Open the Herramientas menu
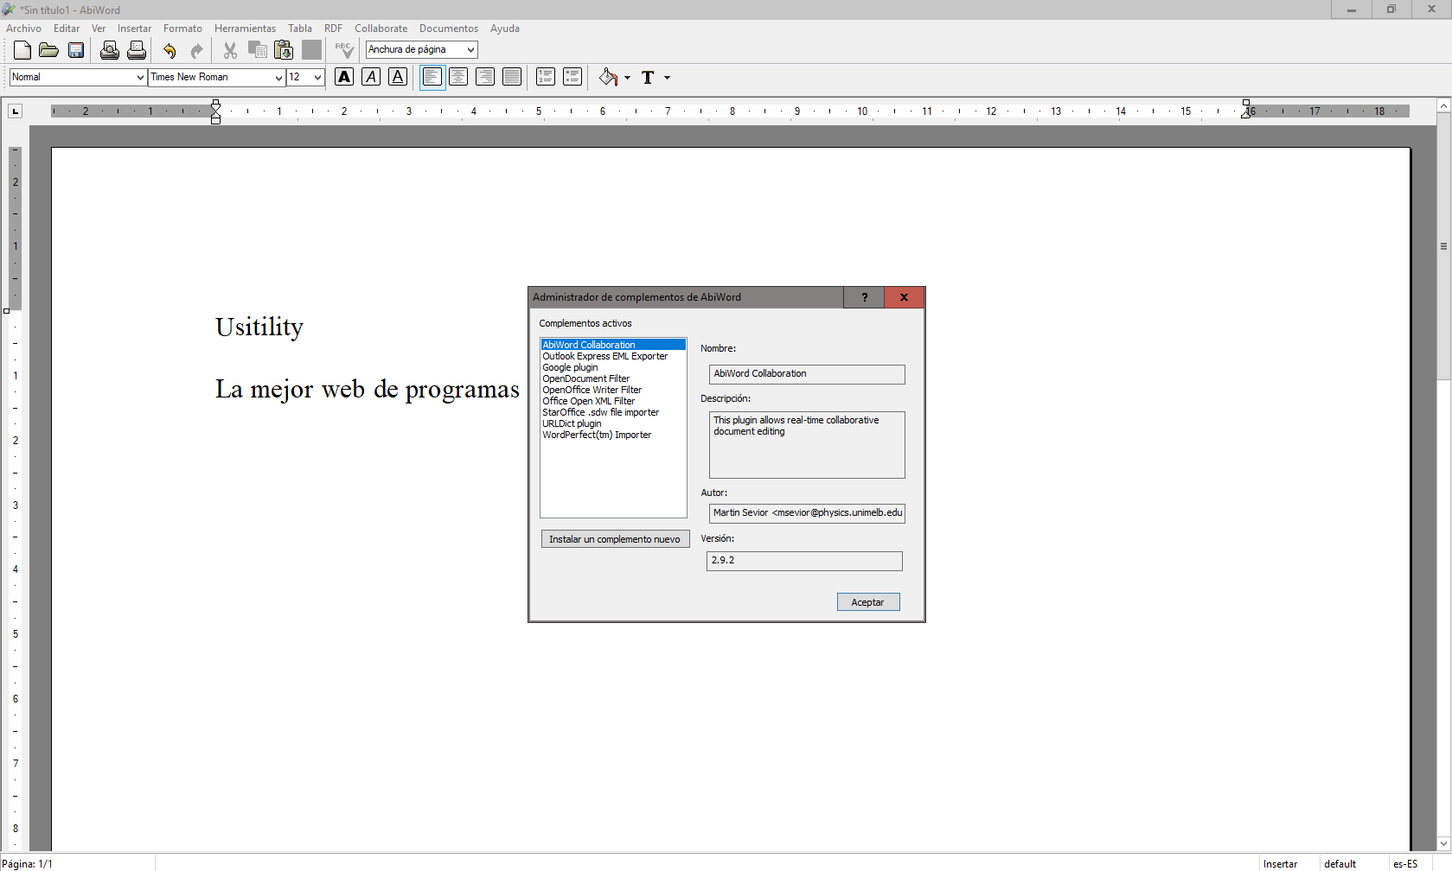 245,29
